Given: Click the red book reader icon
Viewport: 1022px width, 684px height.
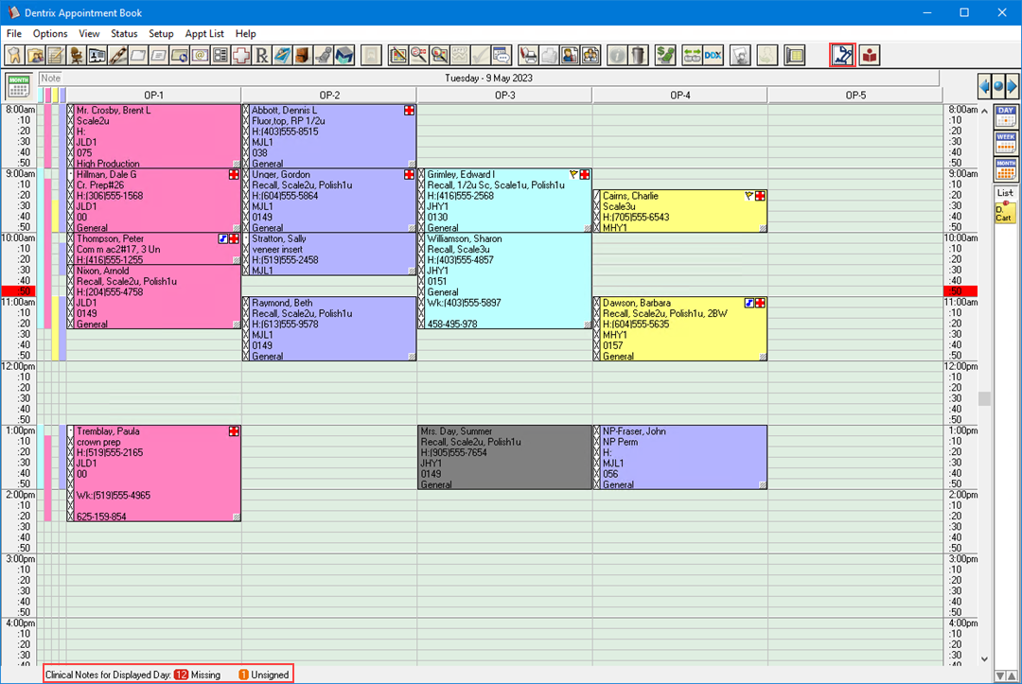Looking at the screenshot, I should [869, 55].
